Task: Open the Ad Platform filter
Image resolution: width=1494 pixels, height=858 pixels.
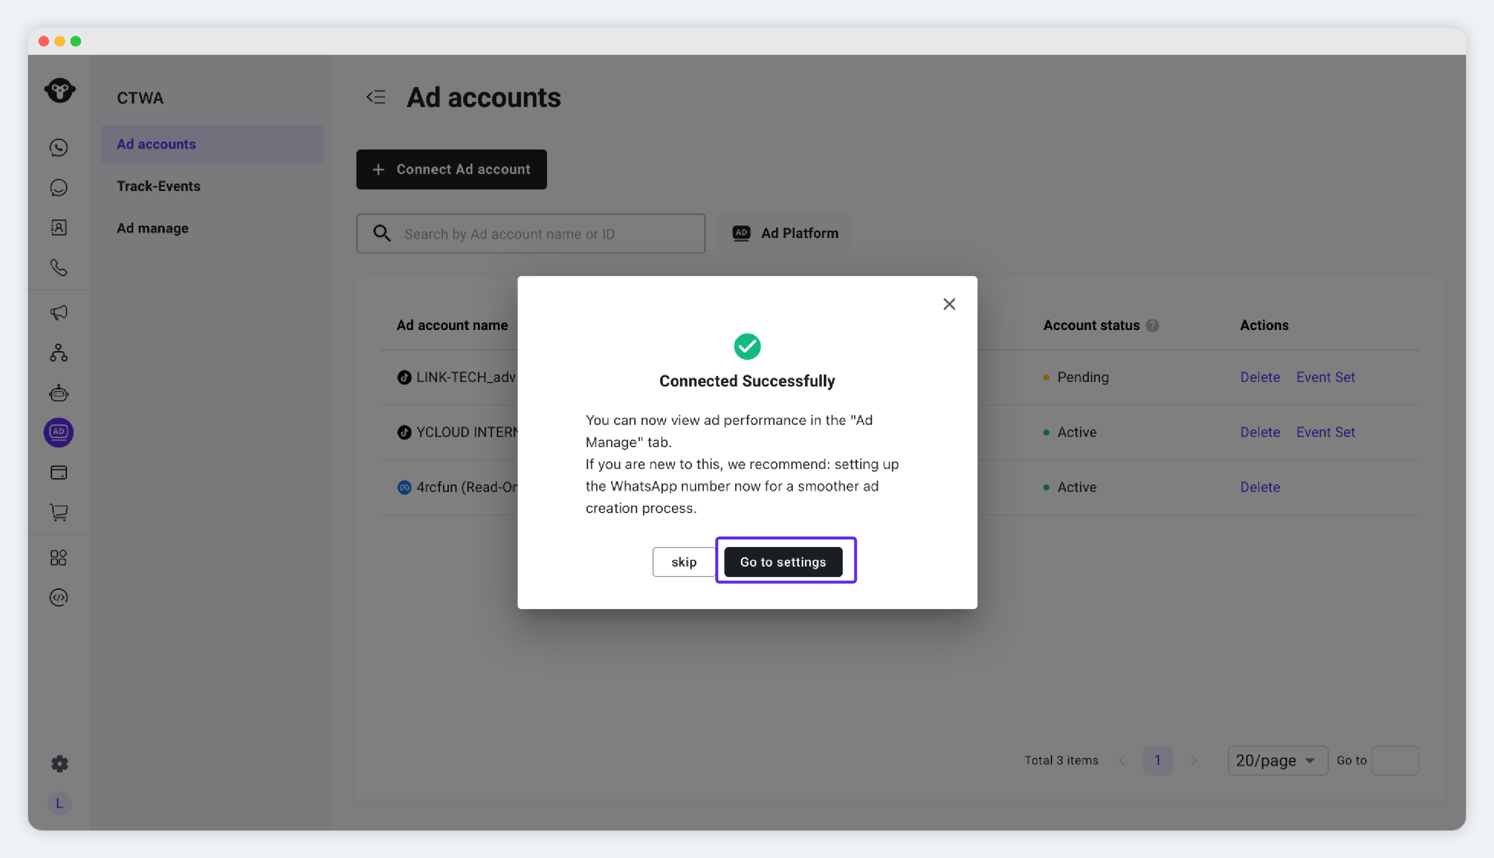Action: point(785,233)
